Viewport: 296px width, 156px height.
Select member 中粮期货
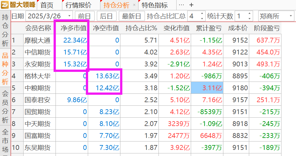click(37, 88)
